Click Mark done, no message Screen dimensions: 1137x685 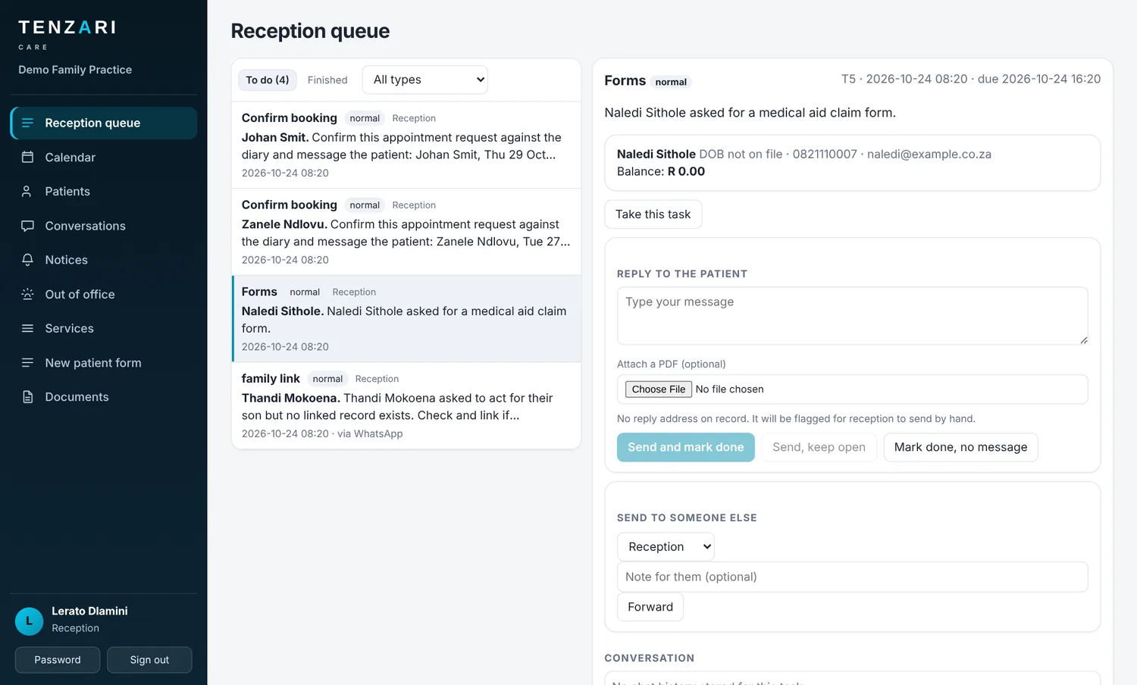point(960,447)
